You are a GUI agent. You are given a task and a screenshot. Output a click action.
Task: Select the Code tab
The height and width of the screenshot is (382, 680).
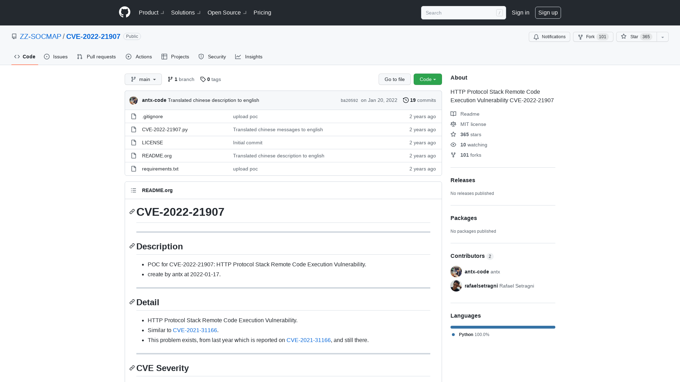pos(25,57)
